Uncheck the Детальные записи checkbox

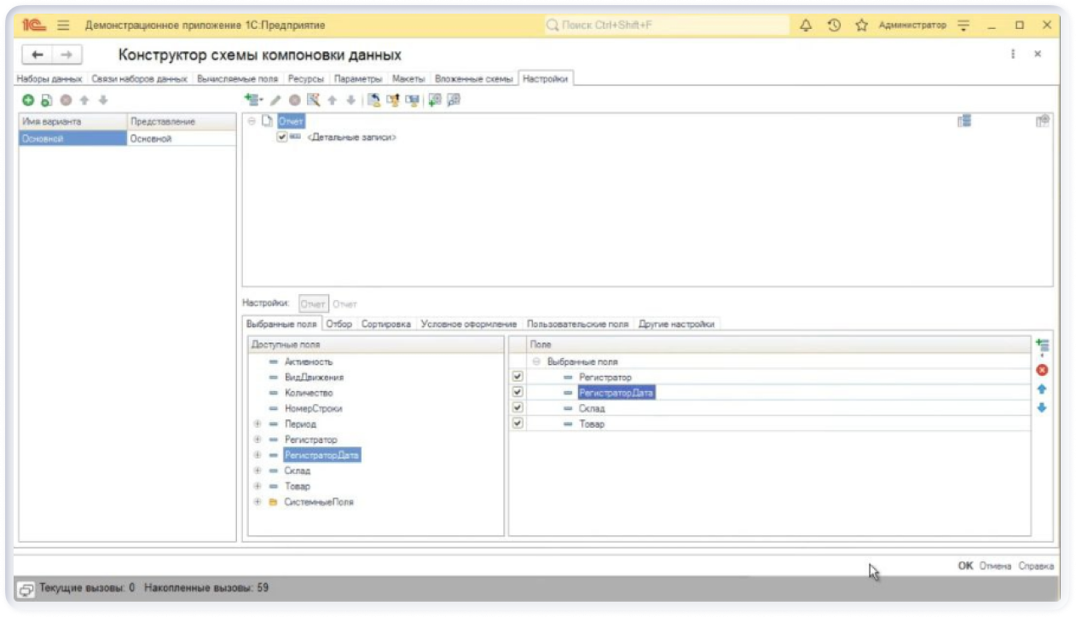282,136
